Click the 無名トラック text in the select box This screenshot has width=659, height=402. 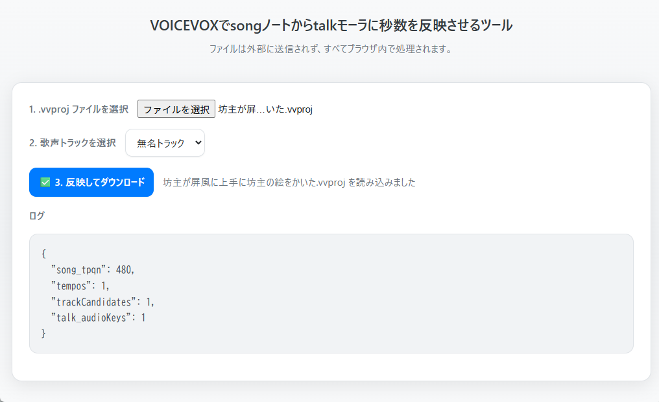(x=161, y=144)
